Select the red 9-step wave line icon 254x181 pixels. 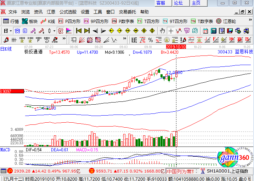pos(41,31)
